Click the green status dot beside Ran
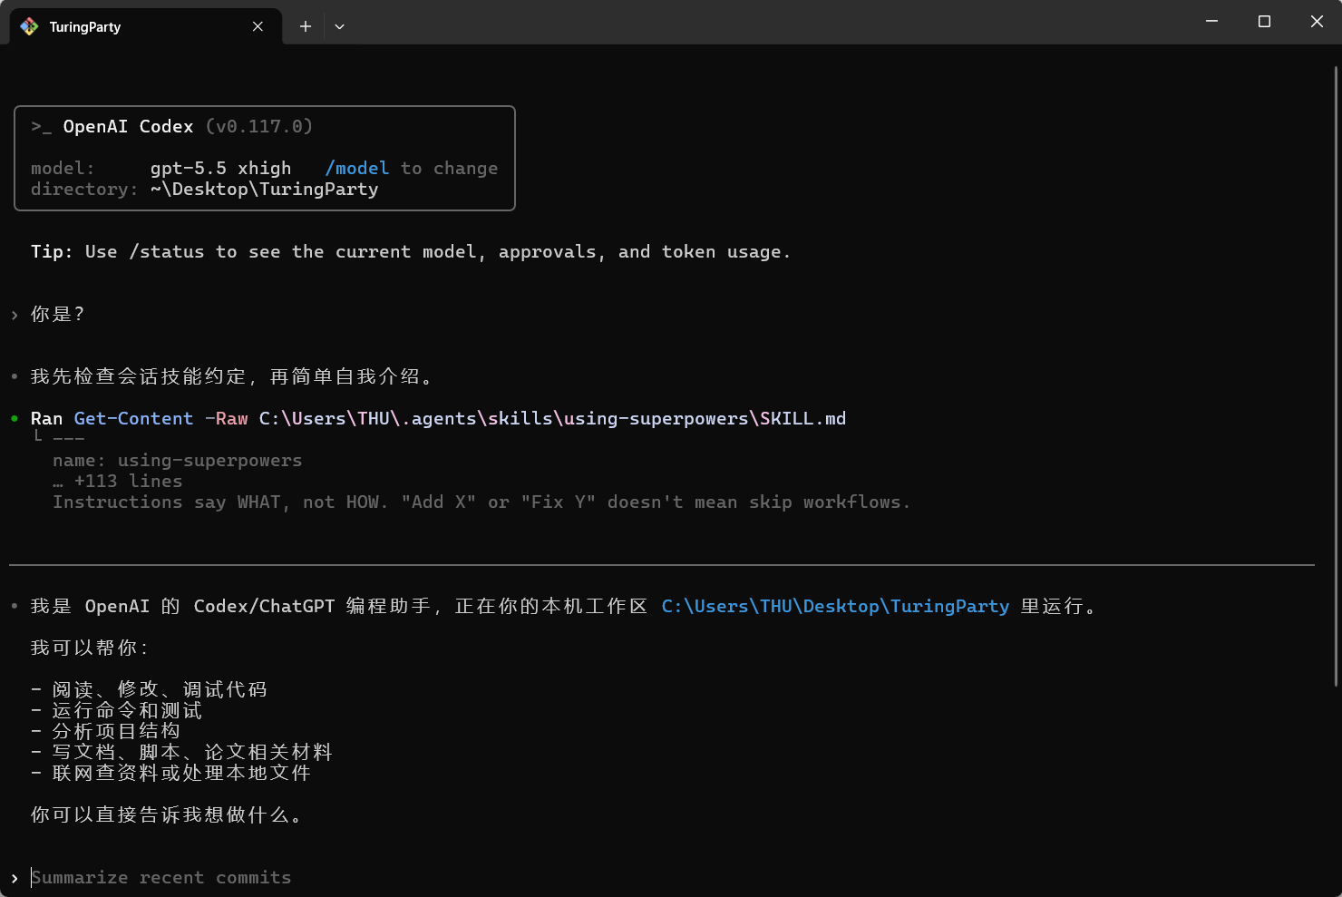Screen dimensions: 1342x897 (x=15, y=418)
